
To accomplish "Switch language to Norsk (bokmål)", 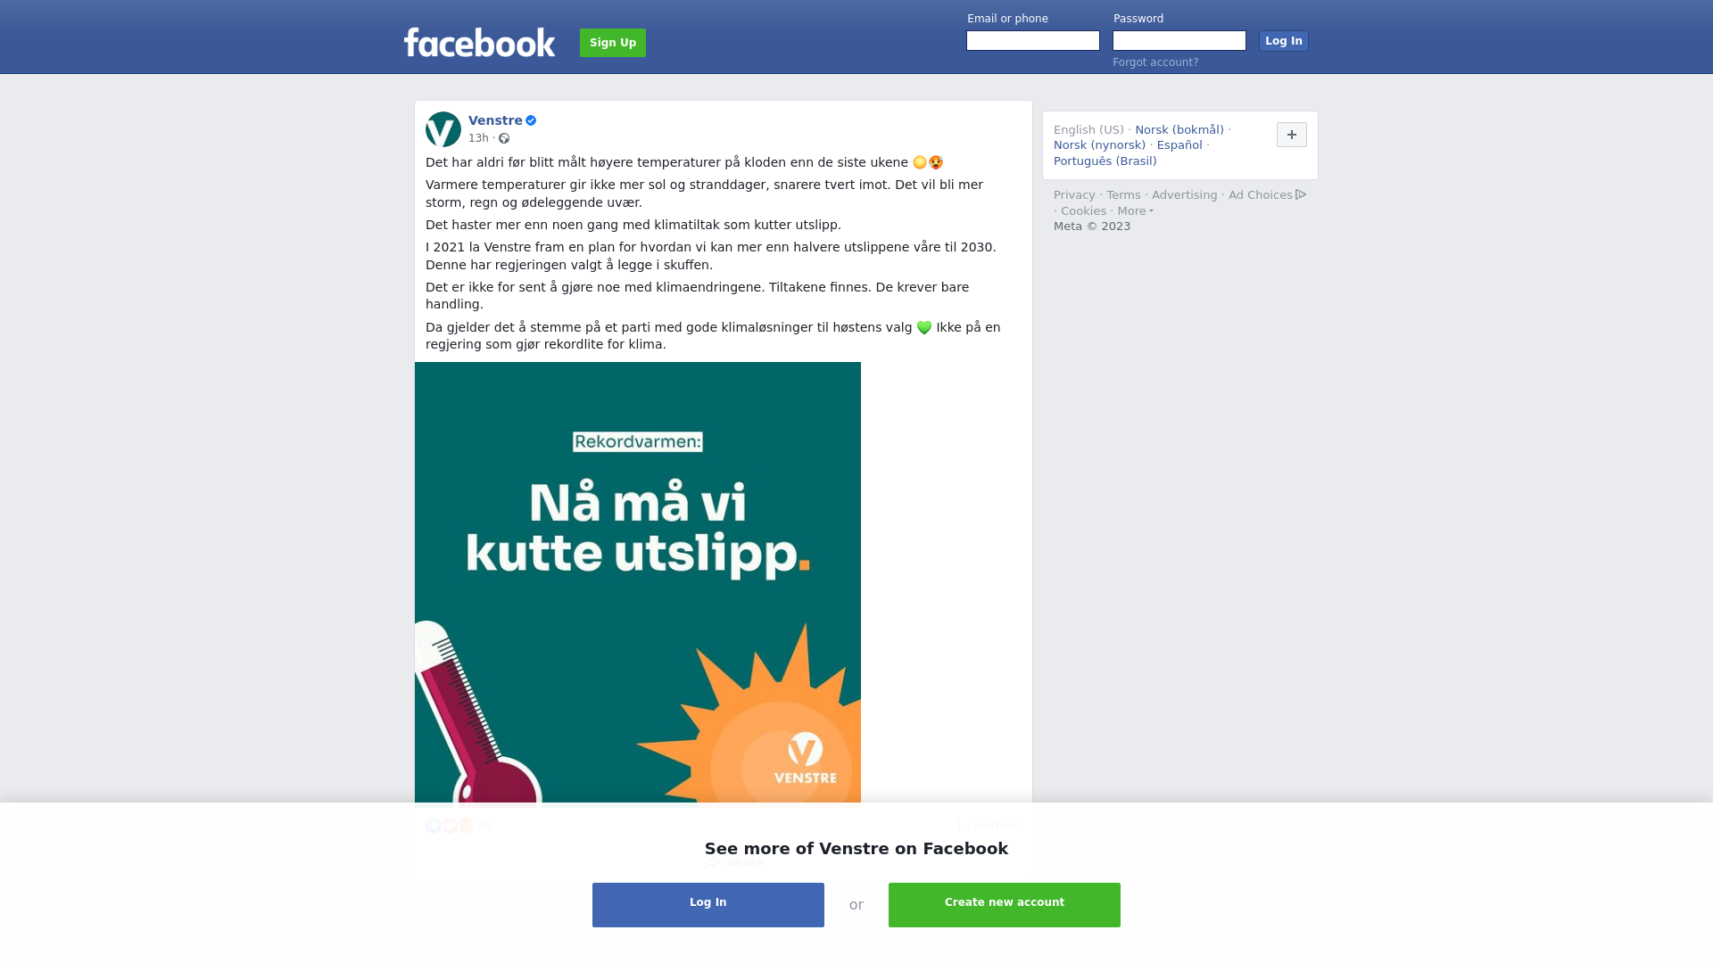I will [x=1179, y=130].
